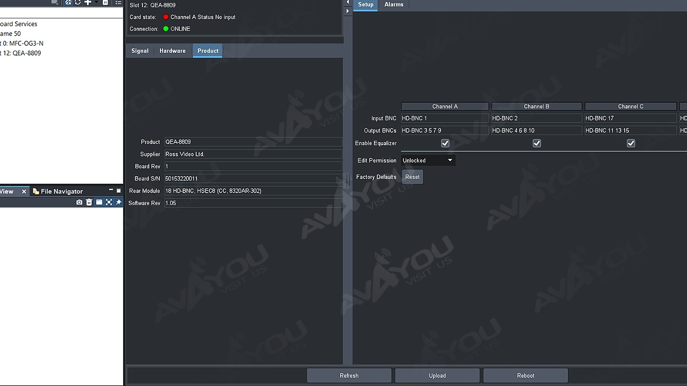This screenshot has width=687, height=386.
Task: Click the expand-to-fullscreen arrows icon
Action: tap(109, 203)
